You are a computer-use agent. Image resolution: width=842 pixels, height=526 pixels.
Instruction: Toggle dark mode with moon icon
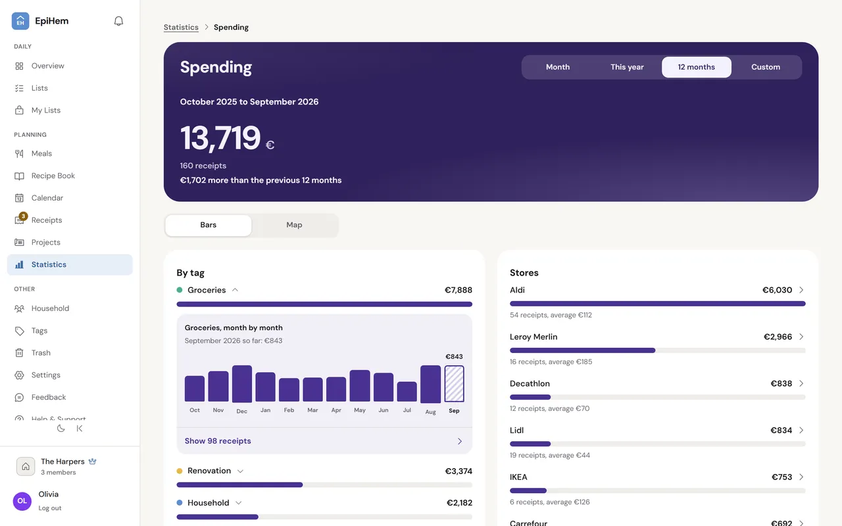[61, 429]
